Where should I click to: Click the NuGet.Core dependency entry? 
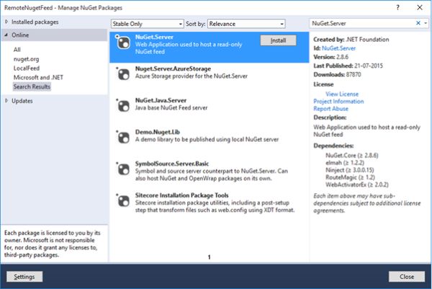[x=352, y=155]
